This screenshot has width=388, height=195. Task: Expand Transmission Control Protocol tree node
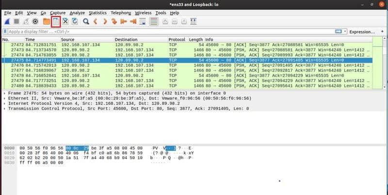(5, 108)
